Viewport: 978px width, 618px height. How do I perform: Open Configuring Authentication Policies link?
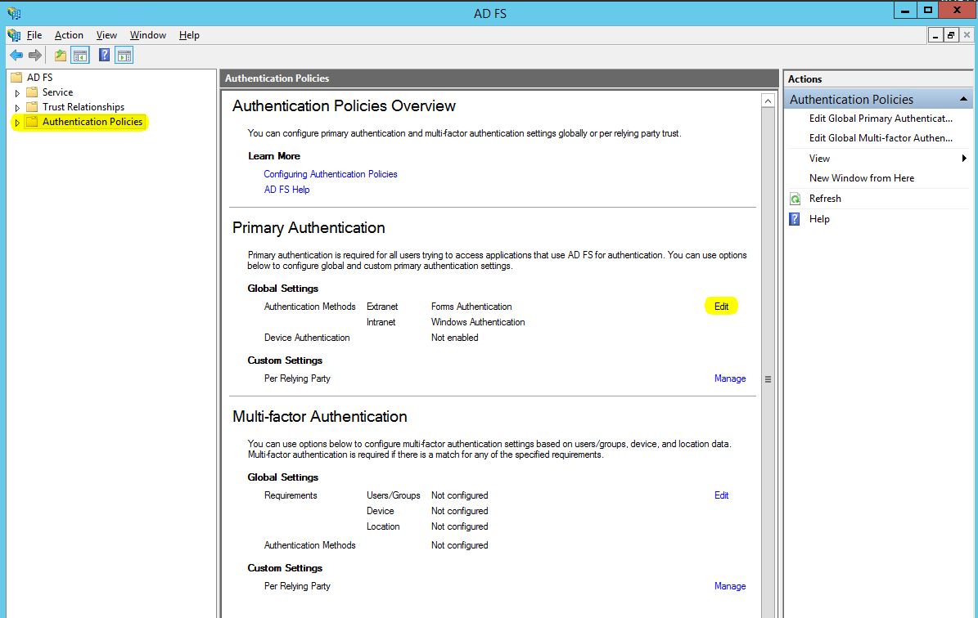coord(331,174)
